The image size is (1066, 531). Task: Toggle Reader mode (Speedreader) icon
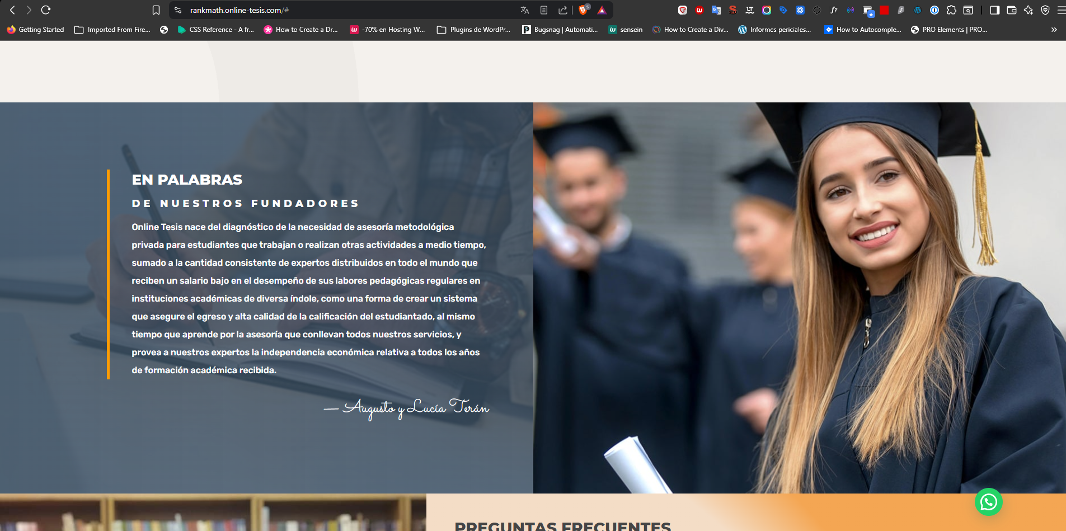pos(543,10)
